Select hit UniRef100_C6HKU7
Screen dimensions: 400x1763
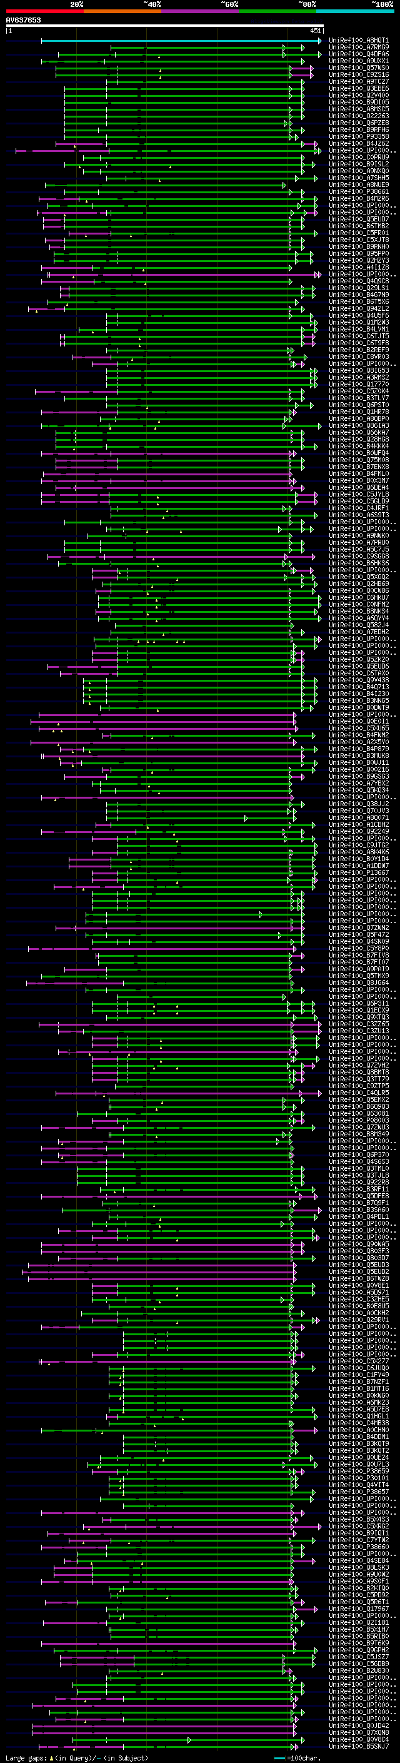point(359,597)
